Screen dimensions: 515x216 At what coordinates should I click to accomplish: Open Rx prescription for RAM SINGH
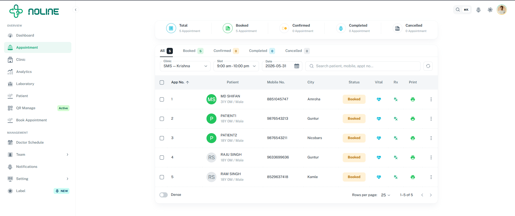coord(396,177)
